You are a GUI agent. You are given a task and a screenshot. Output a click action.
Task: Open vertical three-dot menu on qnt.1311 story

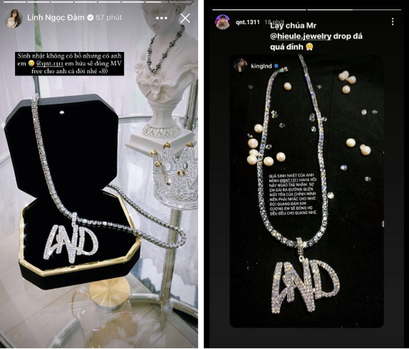(393, 22)
